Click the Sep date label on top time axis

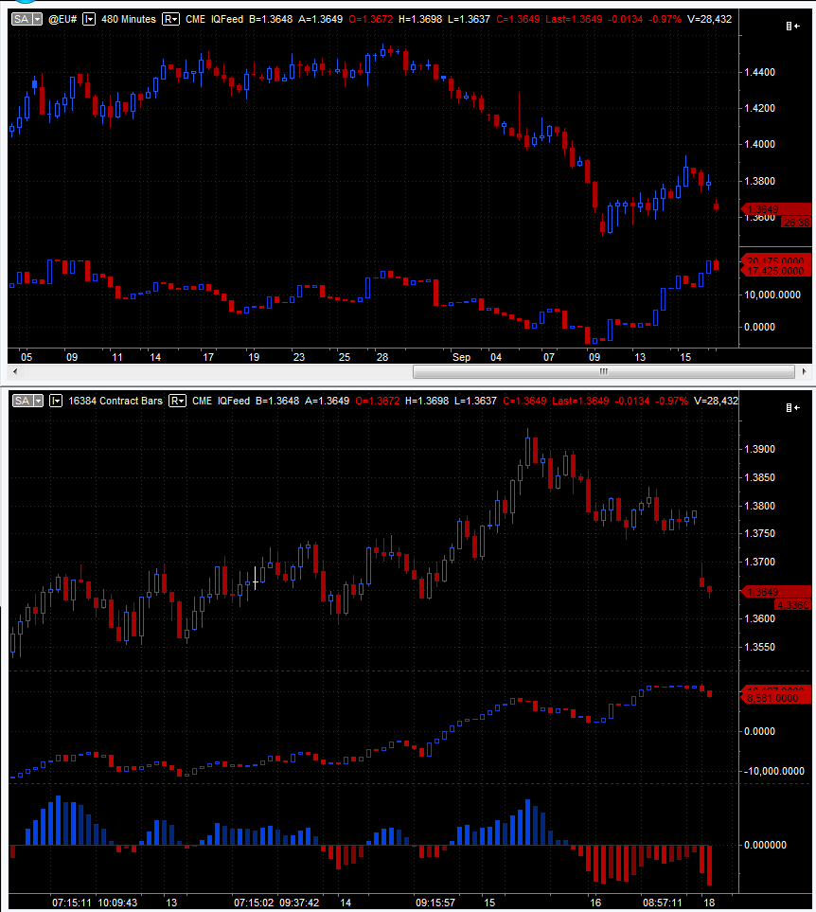[461, 357]
